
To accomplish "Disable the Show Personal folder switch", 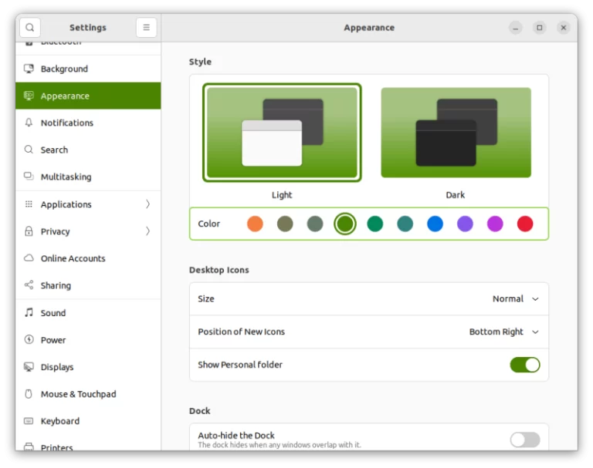I will (x=524, y=365).
